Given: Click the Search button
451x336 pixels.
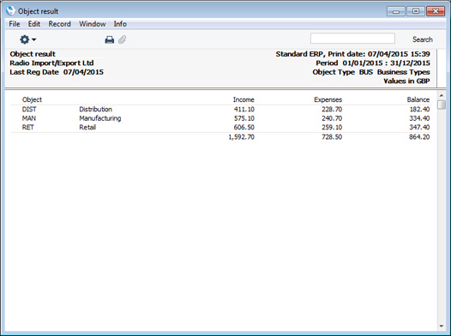Looking at the screenshot, I should point(422,39).
